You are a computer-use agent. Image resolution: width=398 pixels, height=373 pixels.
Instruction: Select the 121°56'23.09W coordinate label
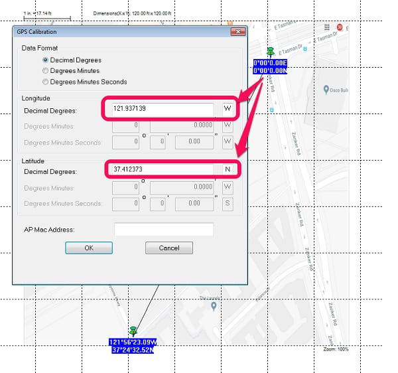point(131,342)
